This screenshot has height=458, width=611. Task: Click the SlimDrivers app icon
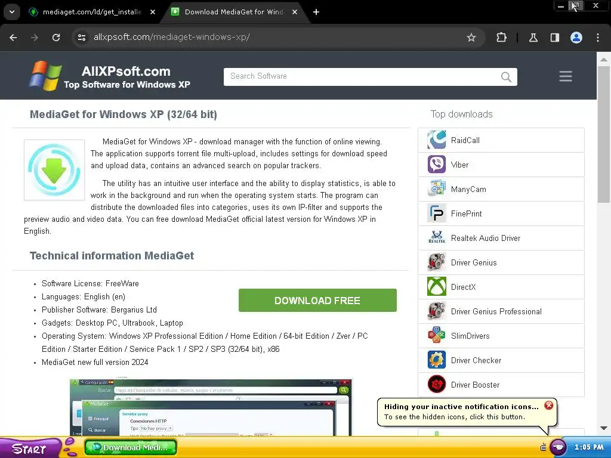pyautogui.click(x=436, y=335)
